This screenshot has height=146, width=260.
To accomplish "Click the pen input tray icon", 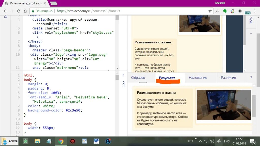I will click(x=219, y=141).
